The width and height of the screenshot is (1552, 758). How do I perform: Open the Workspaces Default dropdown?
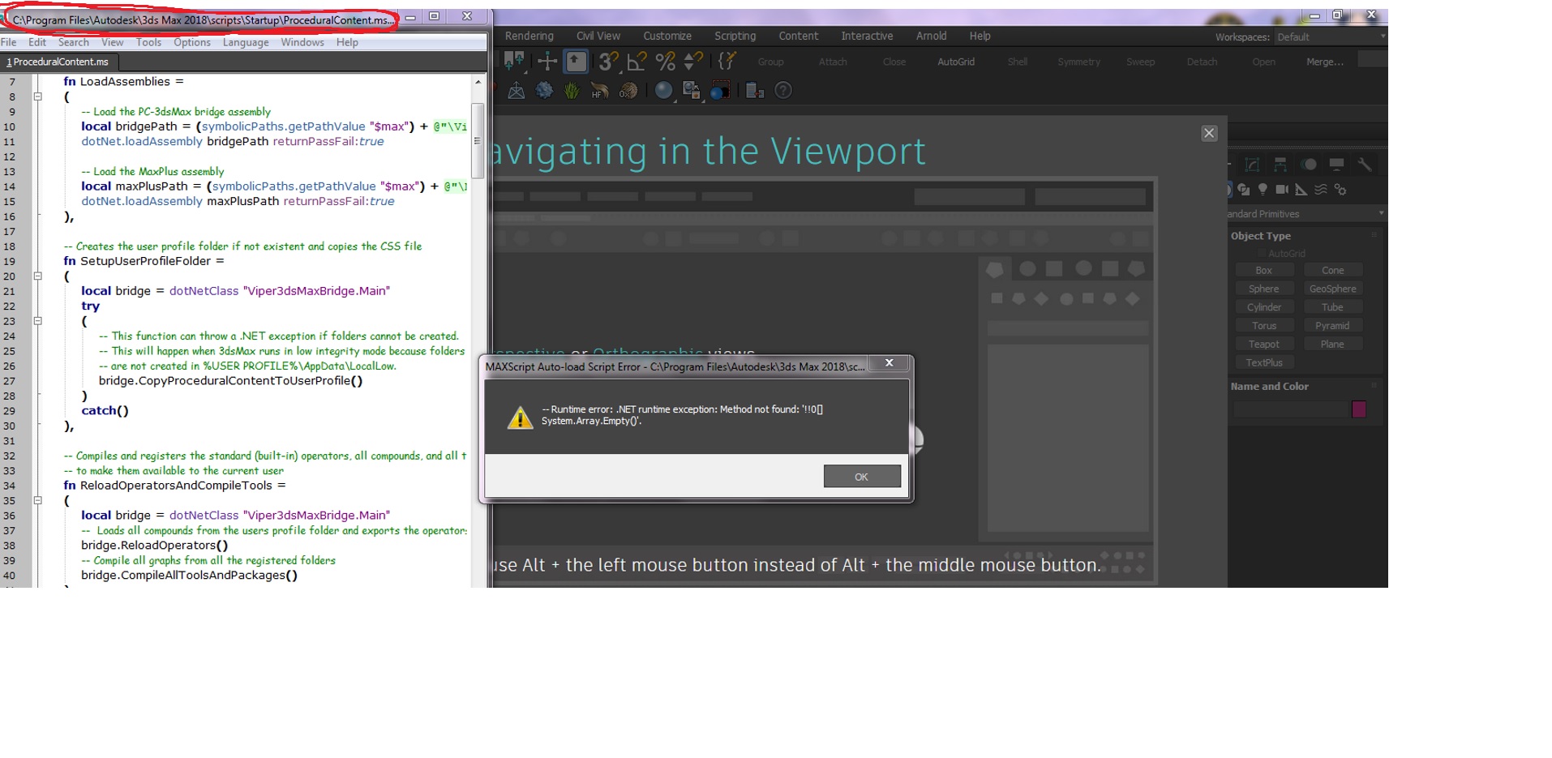(x=1330, y=37)
